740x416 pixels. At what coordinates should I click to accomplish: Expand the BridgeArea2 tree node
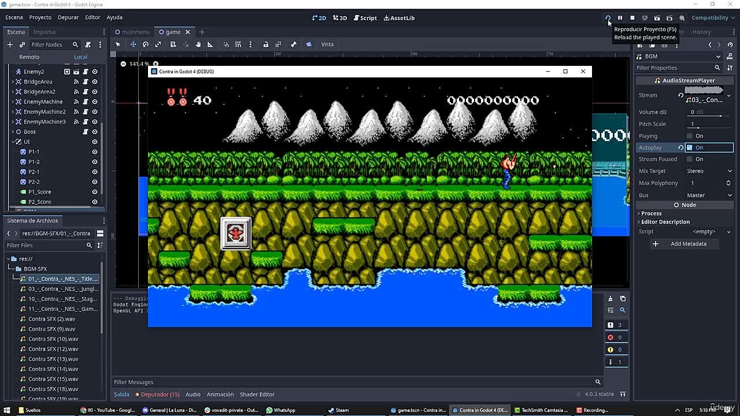coord(12,91)
